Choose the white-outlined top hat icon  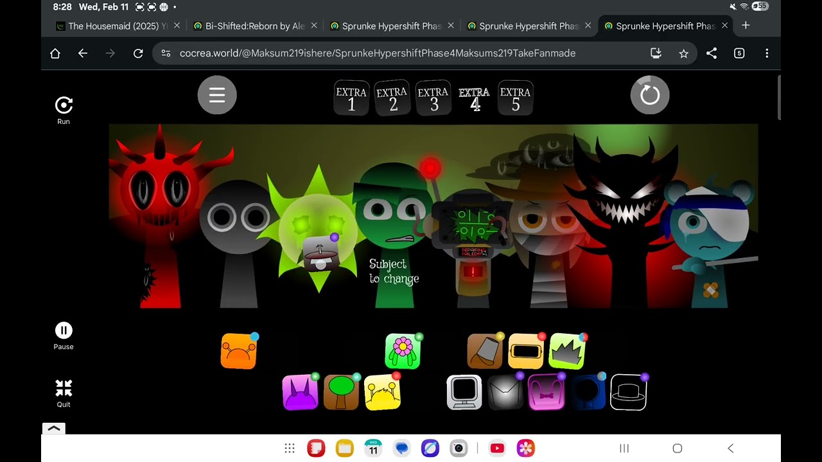(x=629, y=393)
